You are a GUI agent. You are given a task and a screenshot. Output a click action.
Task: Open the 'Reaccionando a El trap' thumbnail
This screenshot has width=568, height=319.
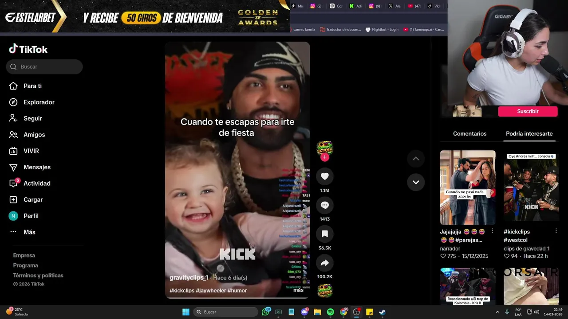468,286
